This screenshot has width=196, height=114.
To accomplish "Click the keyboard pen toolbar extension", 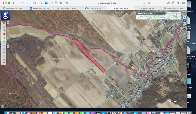I will (x=40, y=3).
